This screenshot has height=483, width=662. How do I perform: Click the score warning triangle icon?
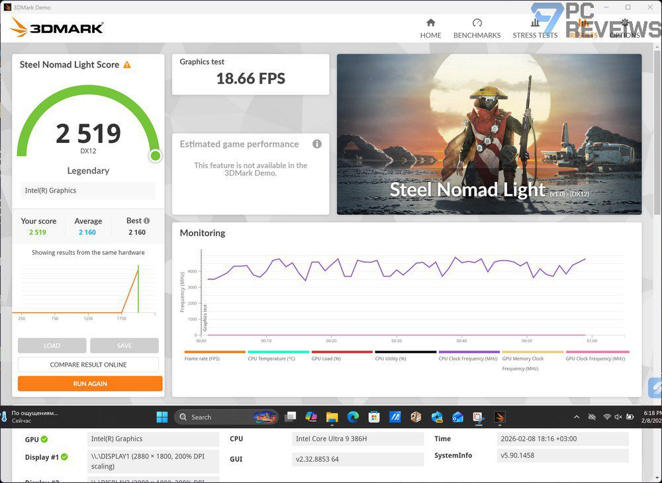127,65
